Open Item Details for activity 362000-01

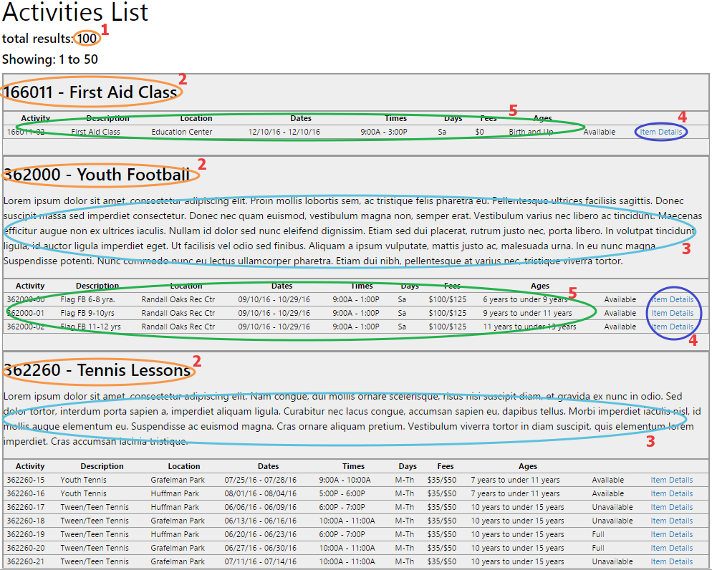click(x=672, y=313)
